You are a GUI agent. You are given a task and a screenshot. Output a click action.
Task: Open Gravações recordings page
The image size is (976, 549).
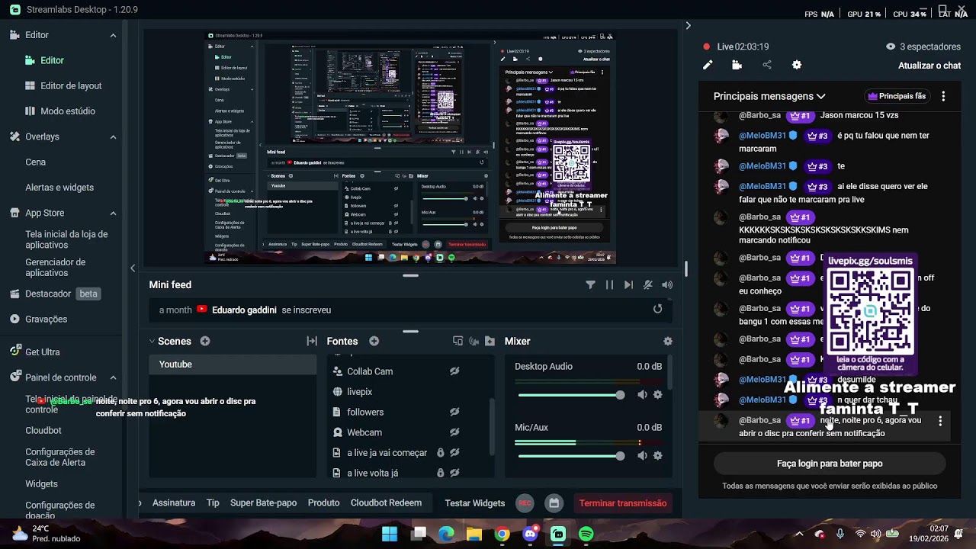click(x=47, y=319)
